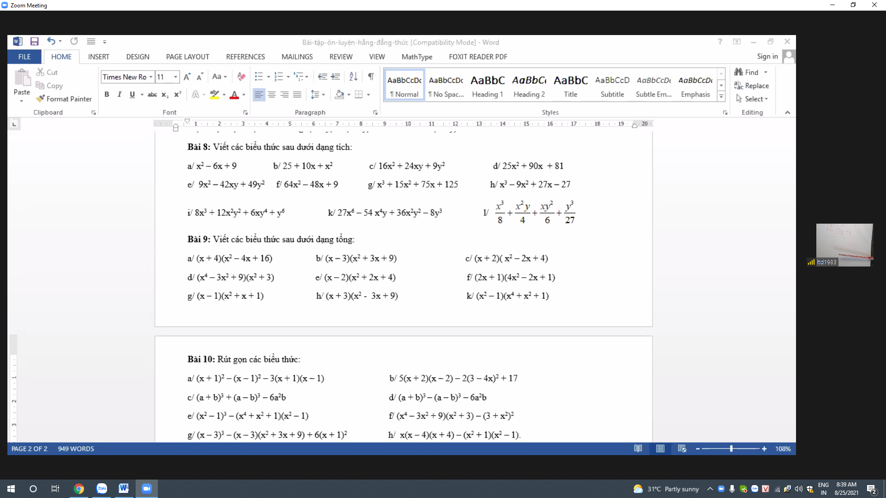
Task: Toggle Italic formatting
Action: click(120, 95)
